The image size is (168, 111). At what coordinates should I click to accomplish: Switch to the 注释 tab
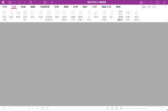tap(57, 7)
